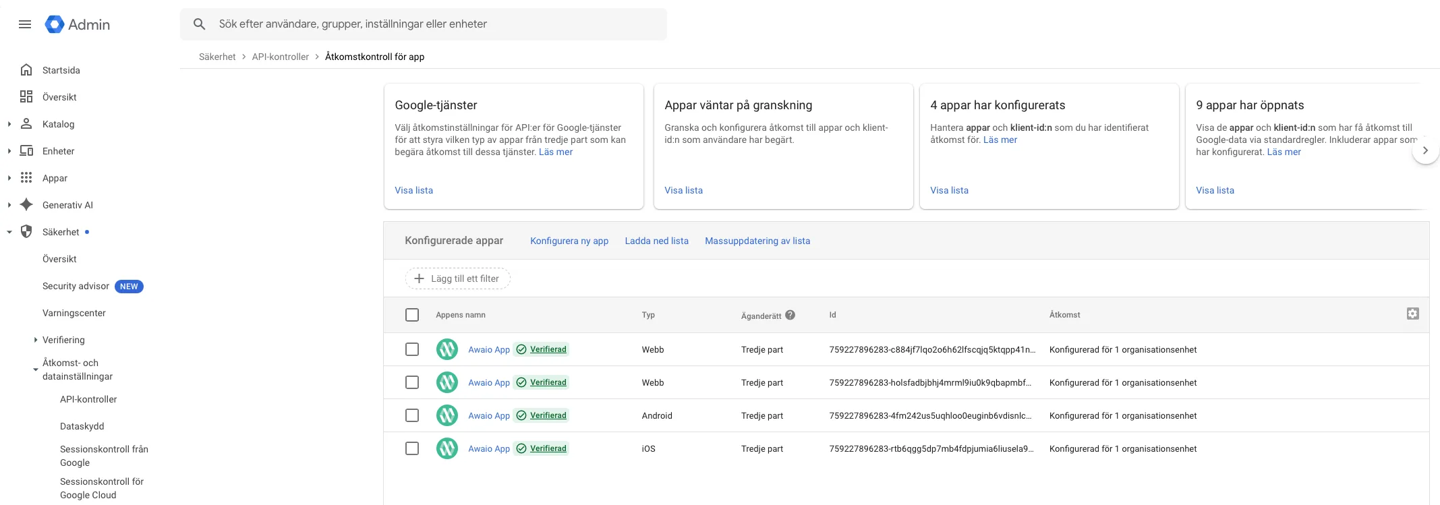The width and height of the screenshot is (1440, 505).
Task: Click the Awaio logo in the Android row
Action: click(x=447, y=415)
